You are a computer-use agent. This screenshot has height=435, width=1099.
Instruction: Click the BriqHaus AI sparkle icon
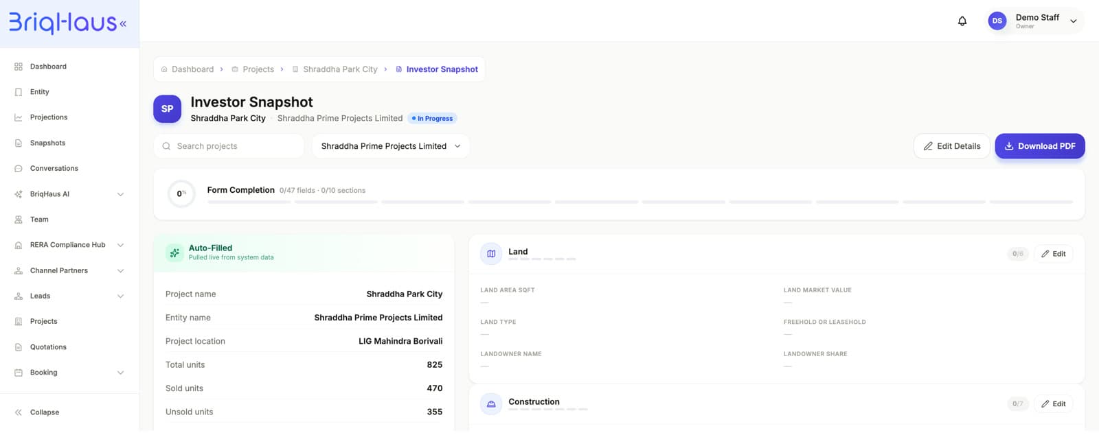click(19, 194)
